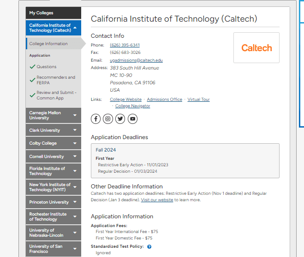Image resolution: width=304 pixels, height=257 pixels.
Task: Collapse the California Institute of Technology section
Action: [x=75, y=28]
